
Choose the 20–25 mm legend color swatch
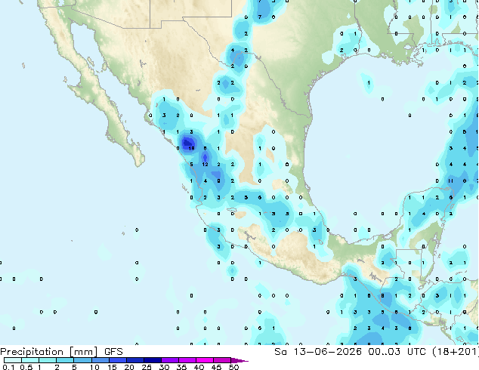tap(134, 360)
